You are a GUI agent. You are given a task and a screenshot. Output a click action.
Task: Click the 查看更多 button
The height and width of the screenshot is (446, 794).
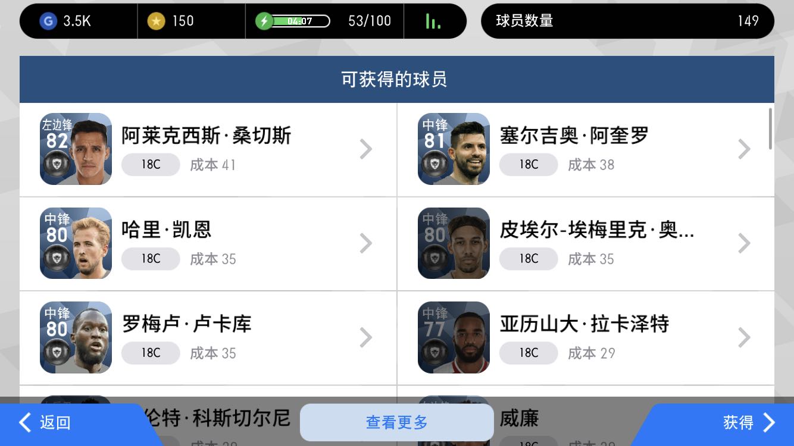(x=397, y=423)
